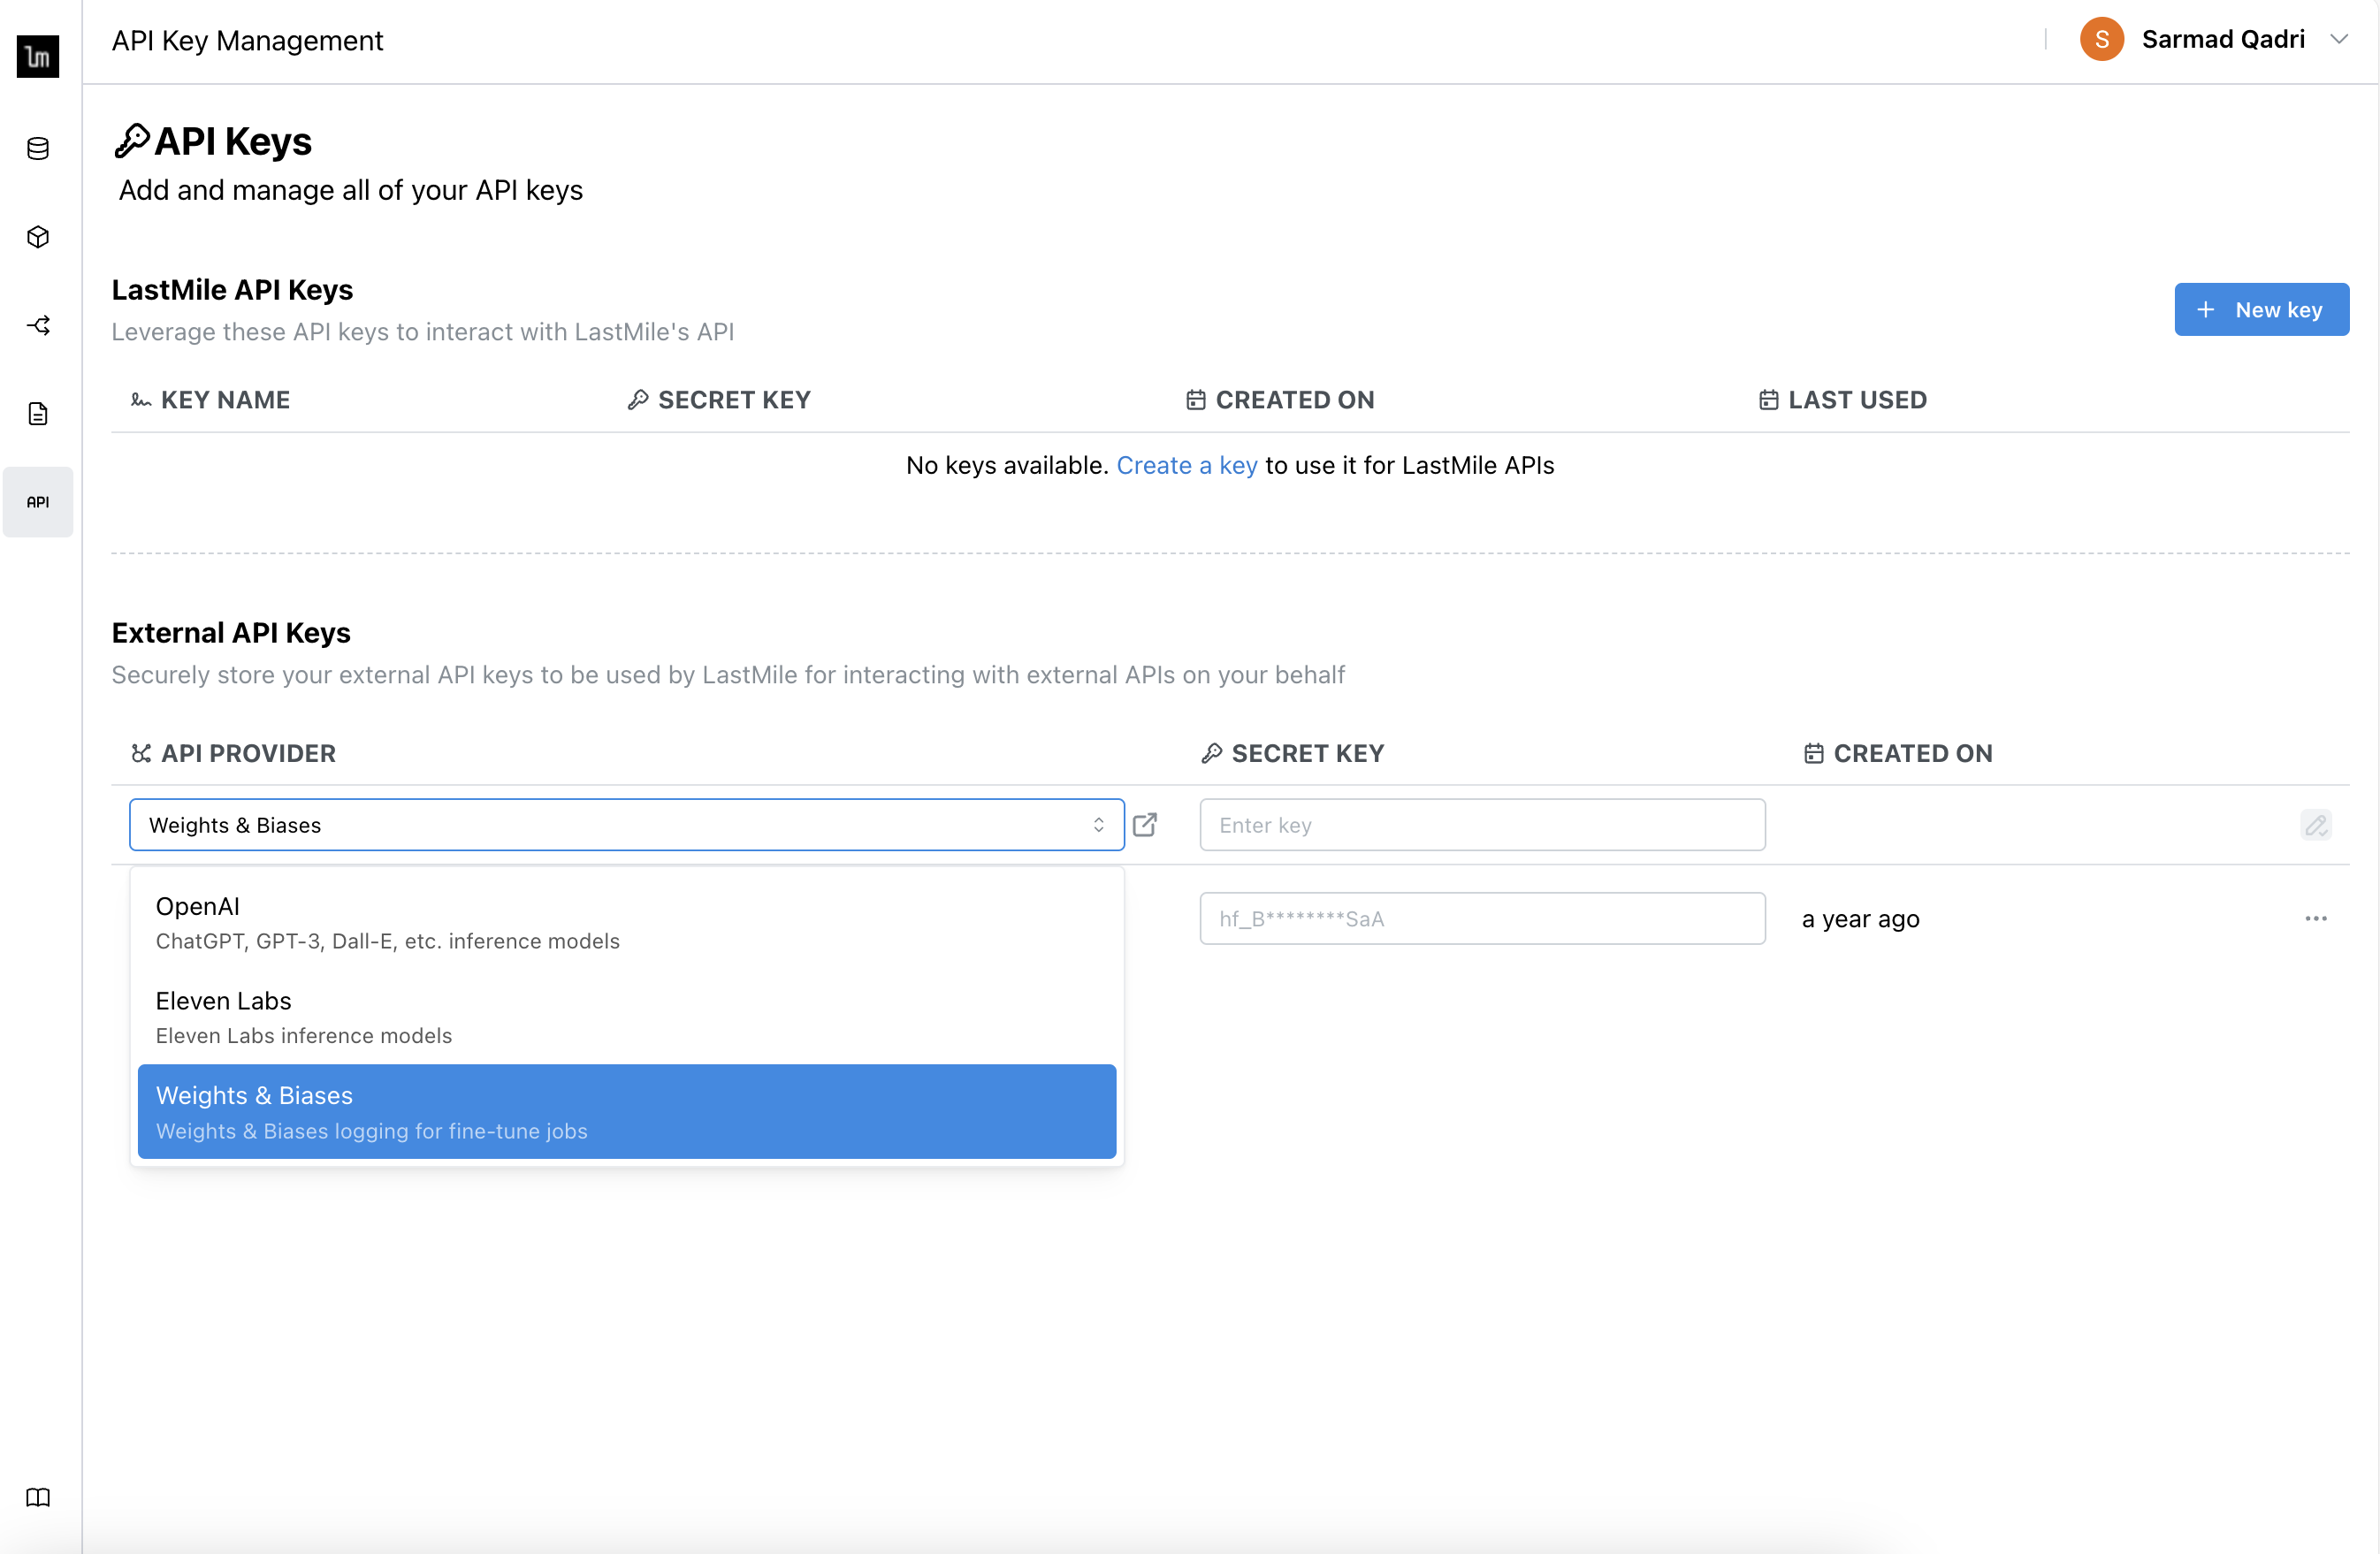This screenshot has height=1554, width=2380.
Task: Click the Enter key input field
Action: point(1484,824)
